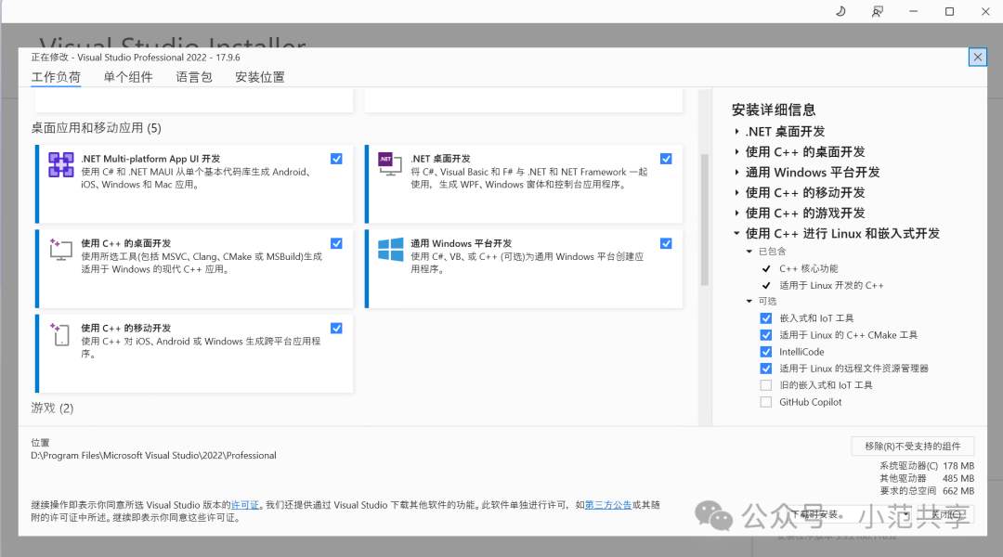Click the 移除(R)不受支持的组件 button
1003x557 pixels.
click(x=913, y=447)
